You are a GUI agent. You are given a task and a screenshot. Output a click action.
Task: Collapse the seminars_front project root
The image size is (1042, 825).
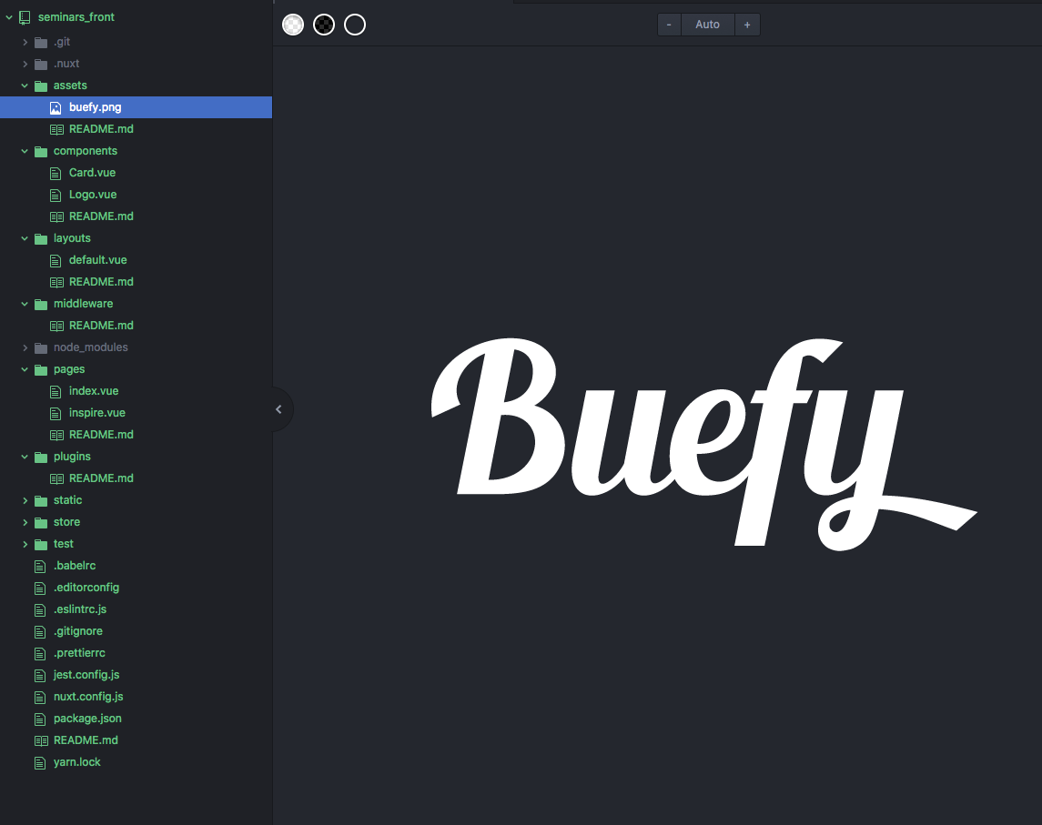[9, 17]
